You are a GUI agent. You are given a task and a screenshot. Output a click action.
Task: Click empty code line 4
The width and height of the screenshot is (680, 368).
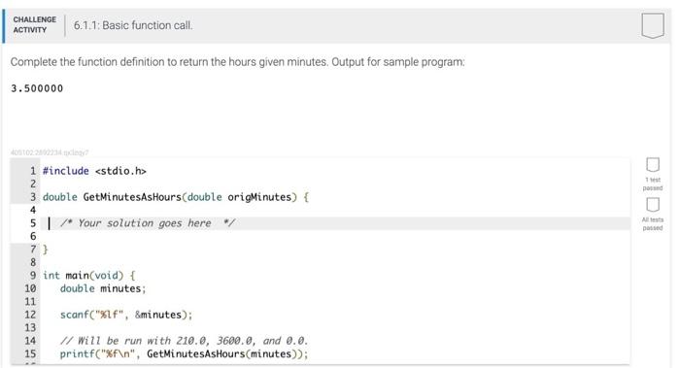(x=336, y=211)
